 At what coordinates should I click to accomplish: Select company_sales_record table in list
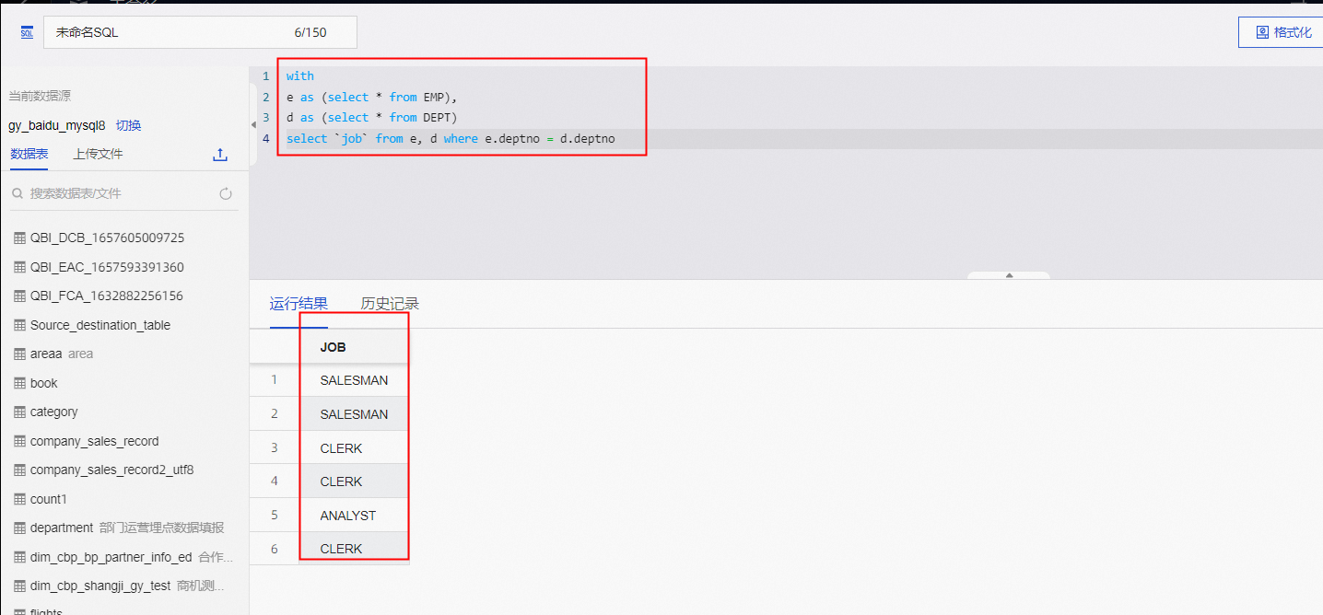pos(94,441)
